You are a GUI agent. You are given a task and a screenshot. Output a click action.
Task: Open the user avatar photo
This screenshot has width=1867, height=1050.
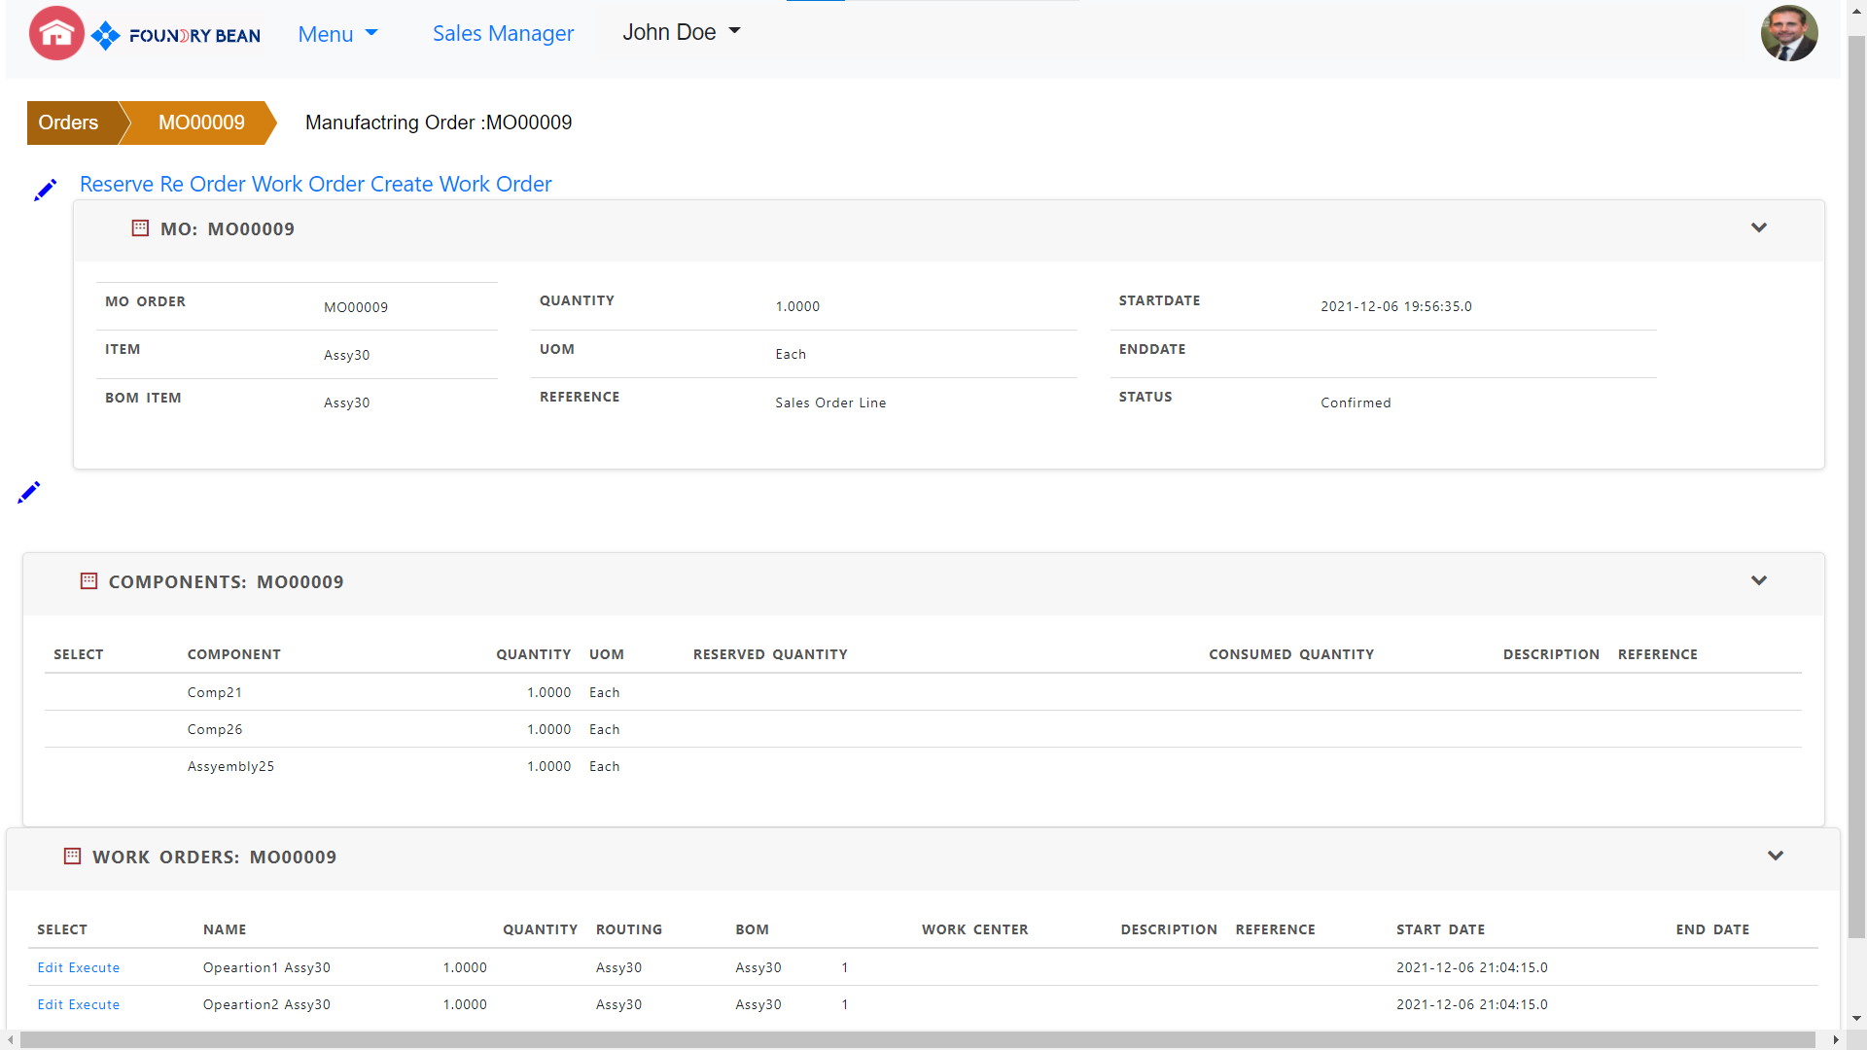[x=1788, y=33]
